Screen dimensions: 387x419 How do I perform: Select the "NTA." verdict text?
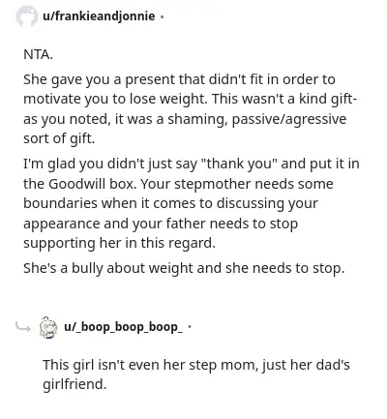[x=38, y=54]
